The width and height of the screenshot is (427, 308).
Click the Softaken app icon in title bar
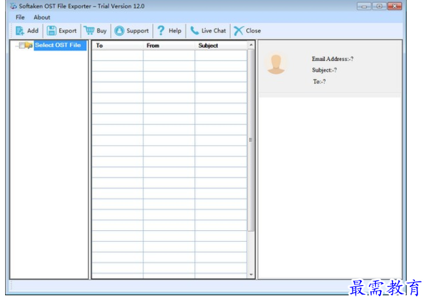tap(13, 6)
